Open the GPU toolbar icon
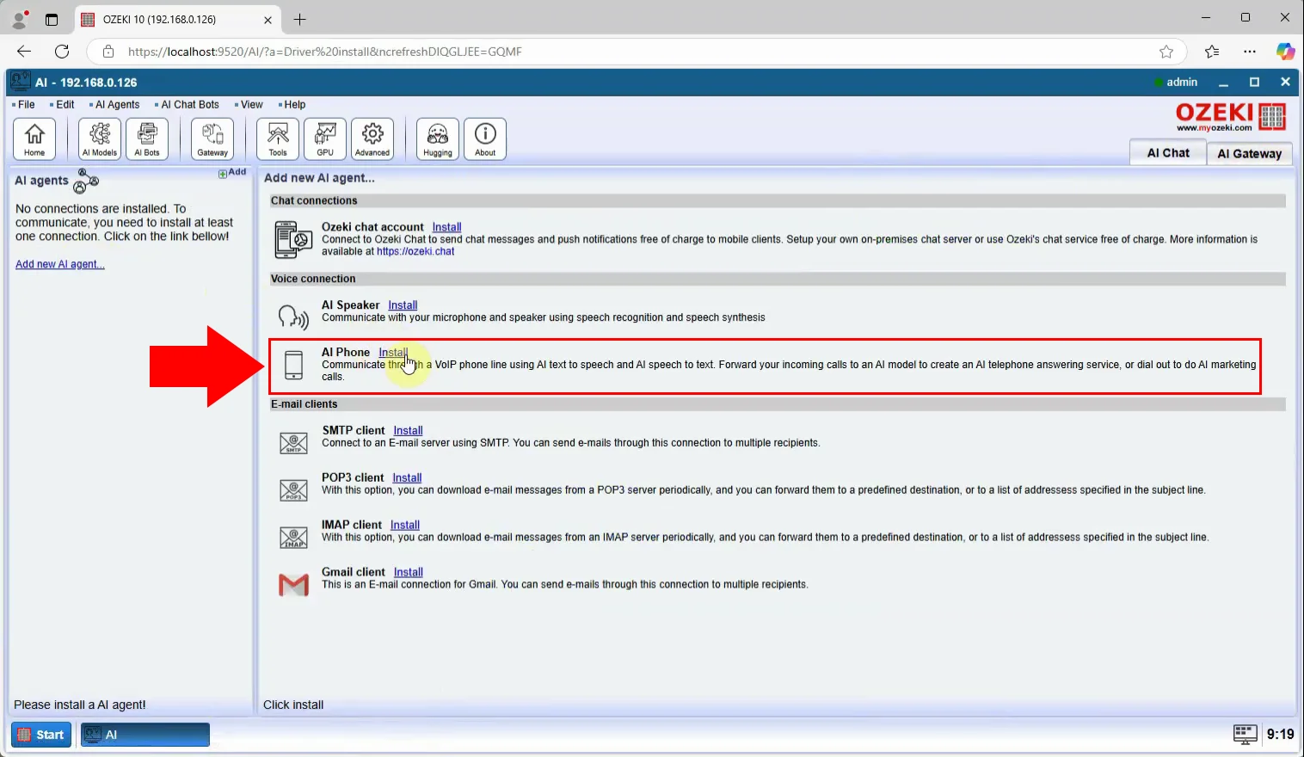This screenshot has width=1304, height=757. coord(325,138)
